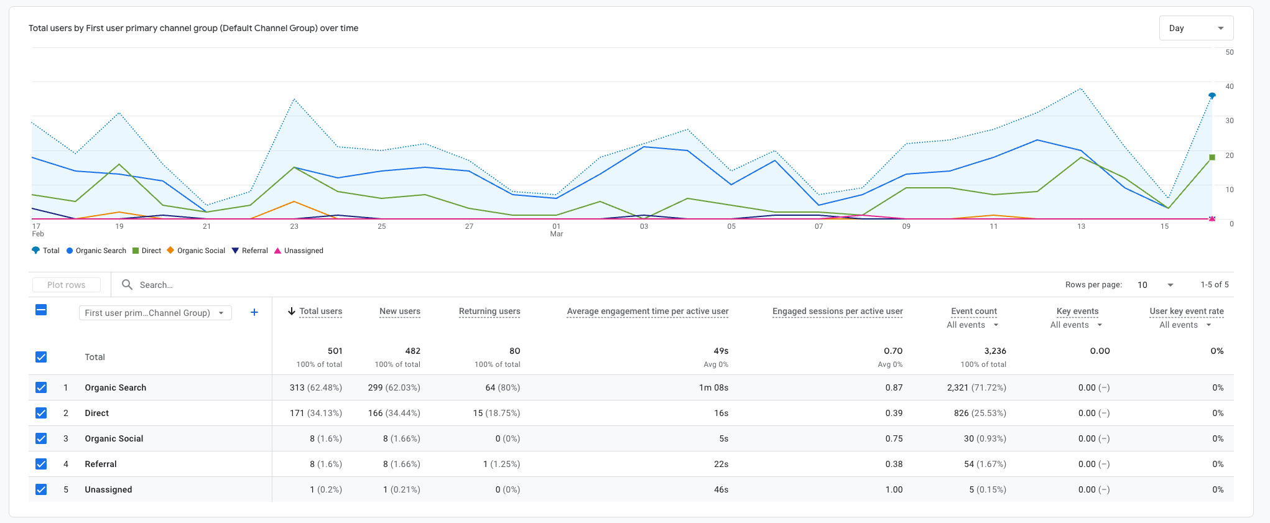Click the Referral legend triangle
The width and height of the screenshot is (1270, 523).
(x=235, y=251)
